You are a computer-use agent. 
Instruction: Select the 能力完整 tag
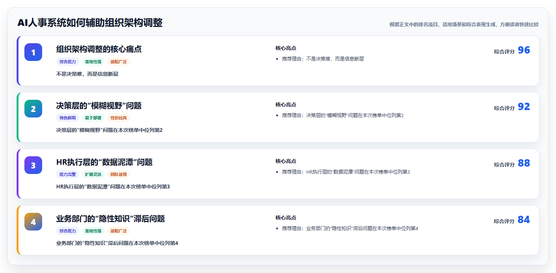tap(68, 175)
